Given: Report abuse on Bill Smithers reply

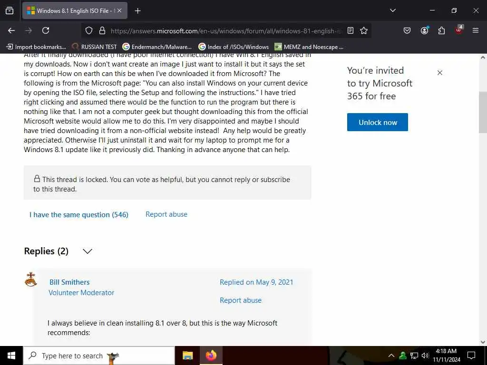Looking at the screenshot, I should pos(241,300).
